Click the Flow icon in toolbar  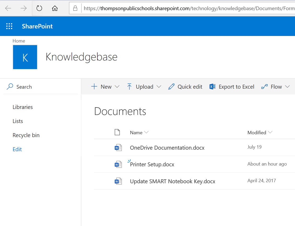point(264,87)
